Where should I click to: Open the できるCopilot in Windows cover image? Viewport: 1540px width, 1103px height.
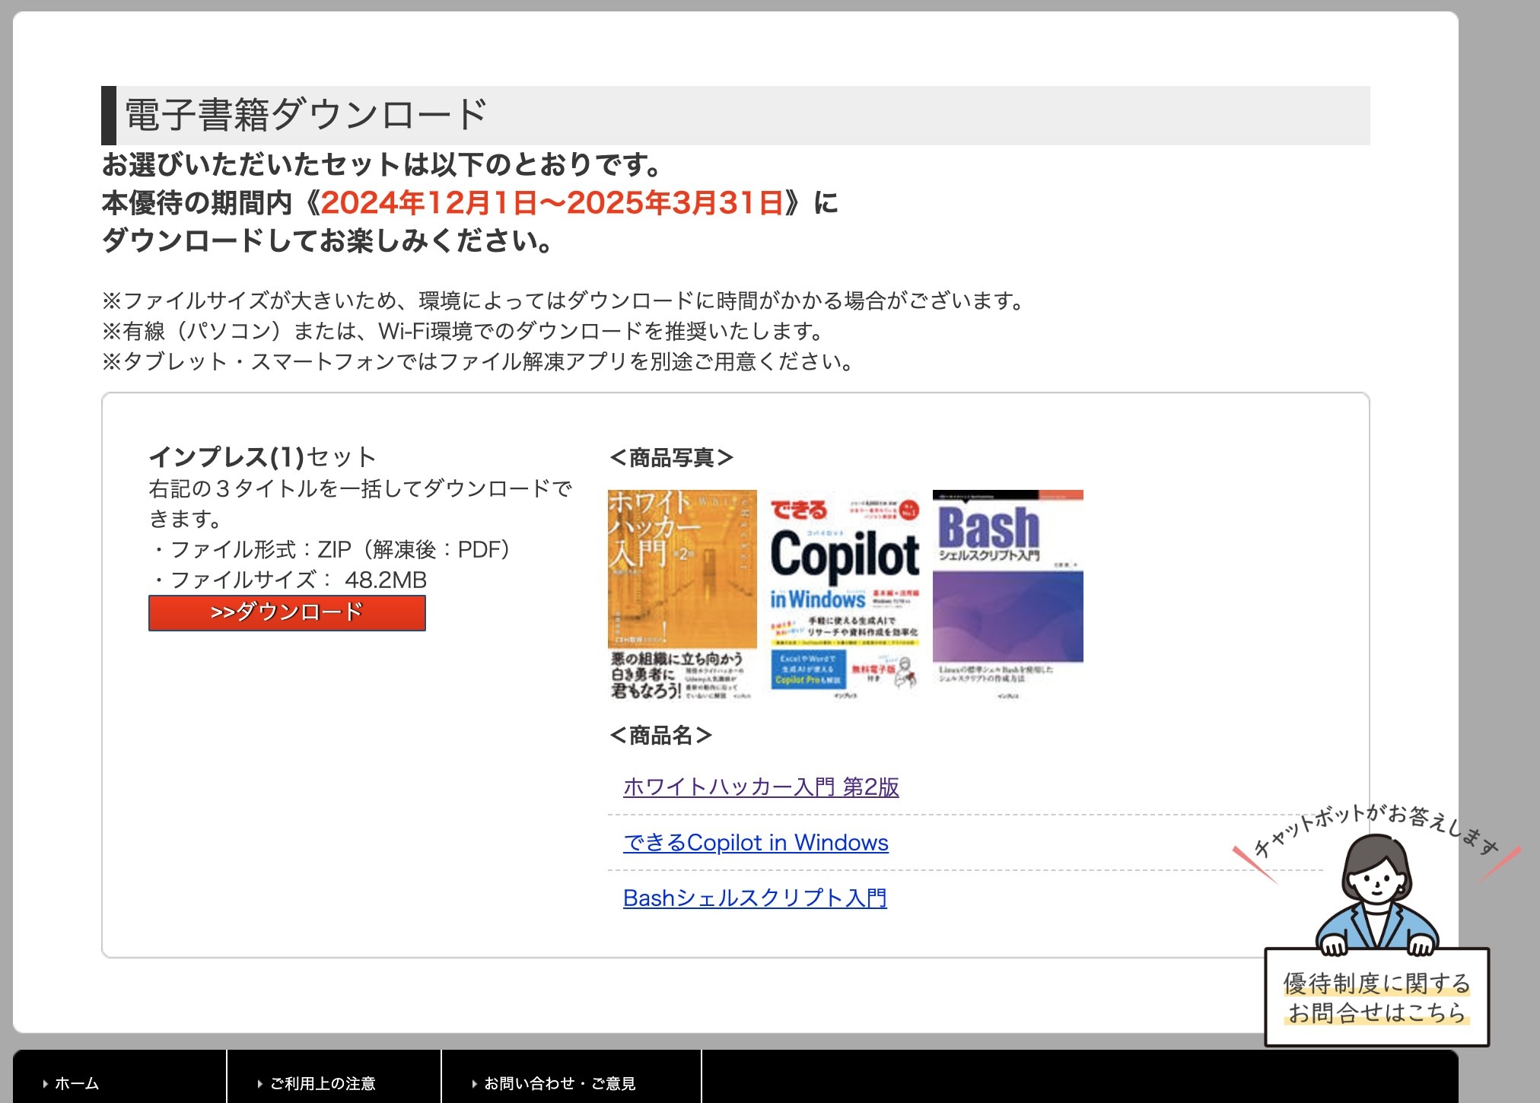point(845,595)
